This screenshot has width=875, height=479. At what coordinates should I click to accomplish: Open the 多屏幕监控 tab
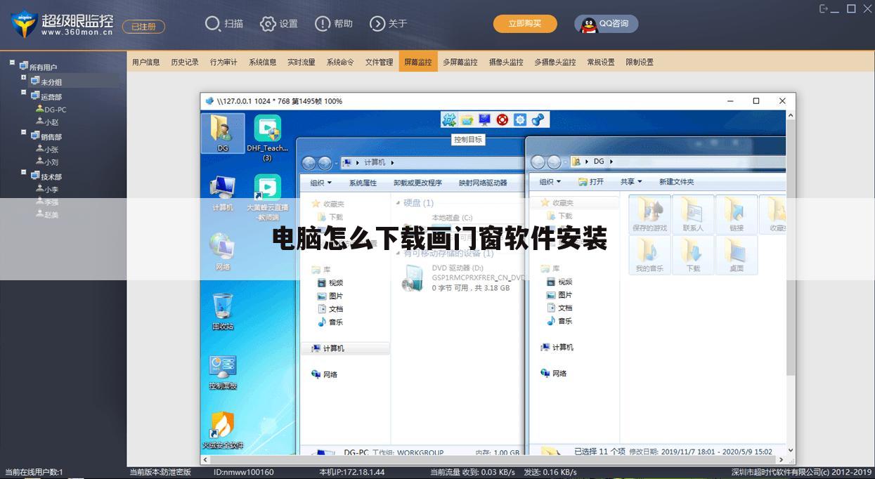tap(460, 62)
